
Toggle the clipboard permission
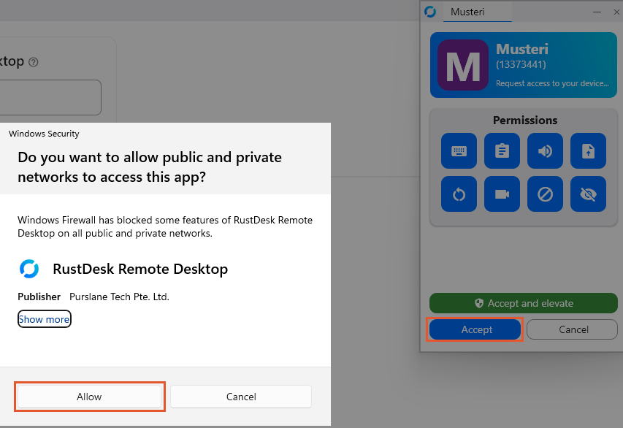click(x=502, y=151)
